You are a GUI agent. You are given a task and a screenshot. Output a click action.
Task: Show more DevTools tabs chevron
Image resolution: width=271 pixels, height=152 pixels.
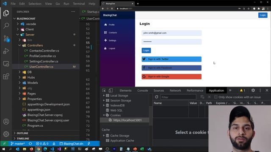(x=230, y=90)
